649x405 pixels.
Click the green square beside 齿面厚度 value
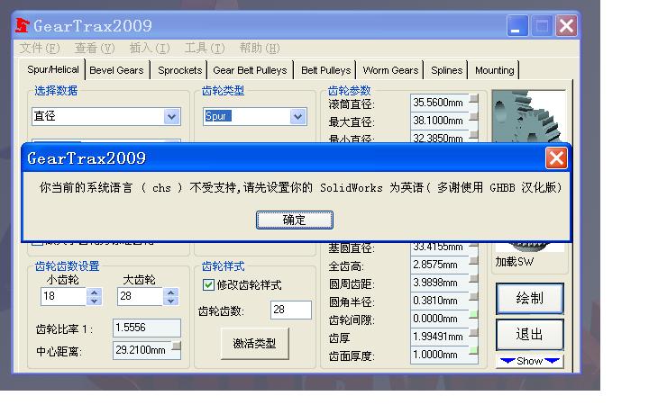pos(474,351)
